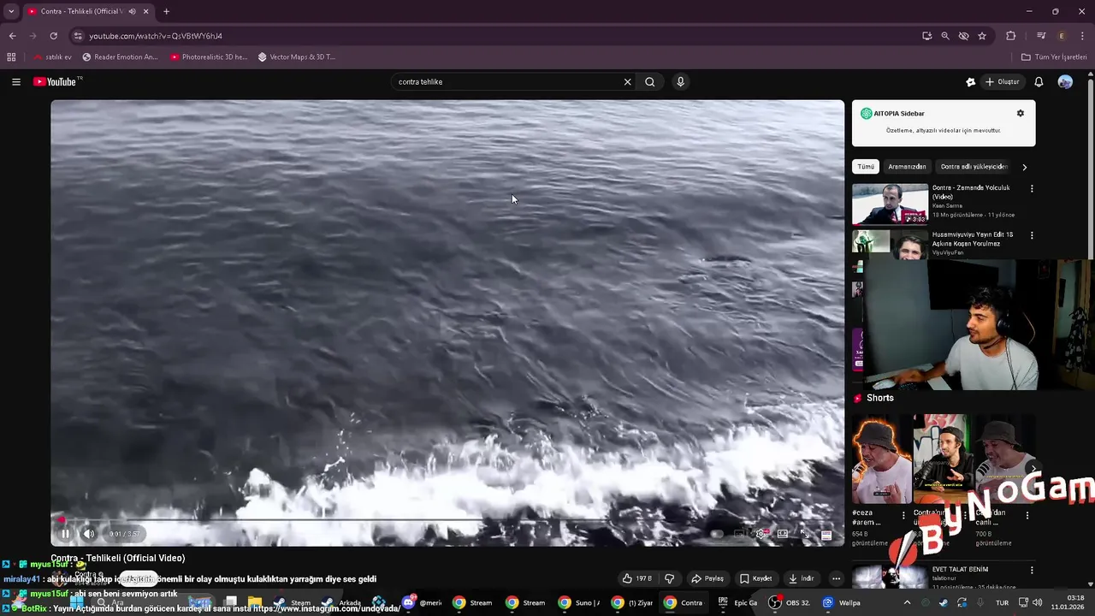Reload the browser page

click(53, 36)
